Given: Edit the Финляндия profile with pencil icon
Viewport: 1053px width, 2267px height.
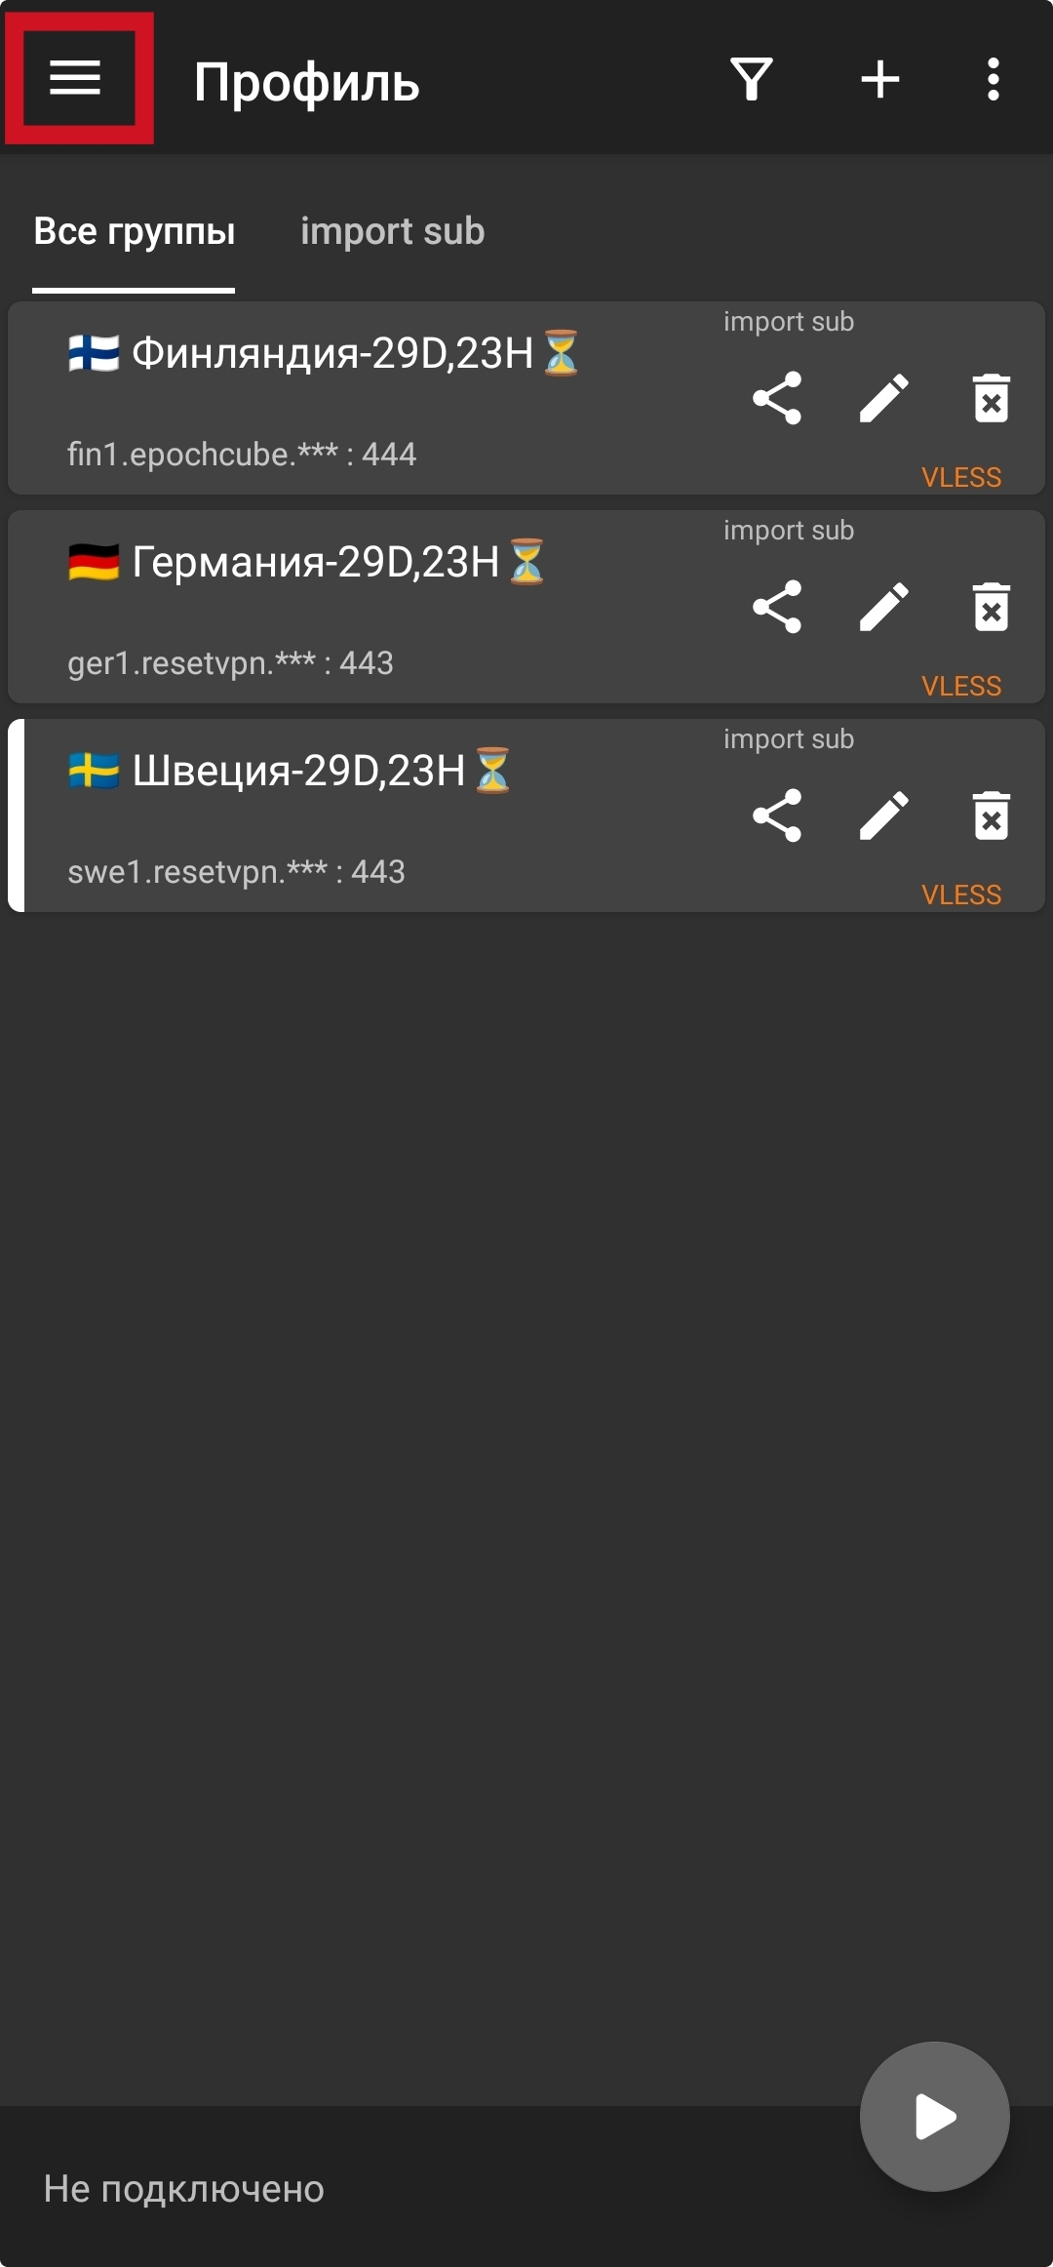Looking at the screenshot, I should click(884, 398).
